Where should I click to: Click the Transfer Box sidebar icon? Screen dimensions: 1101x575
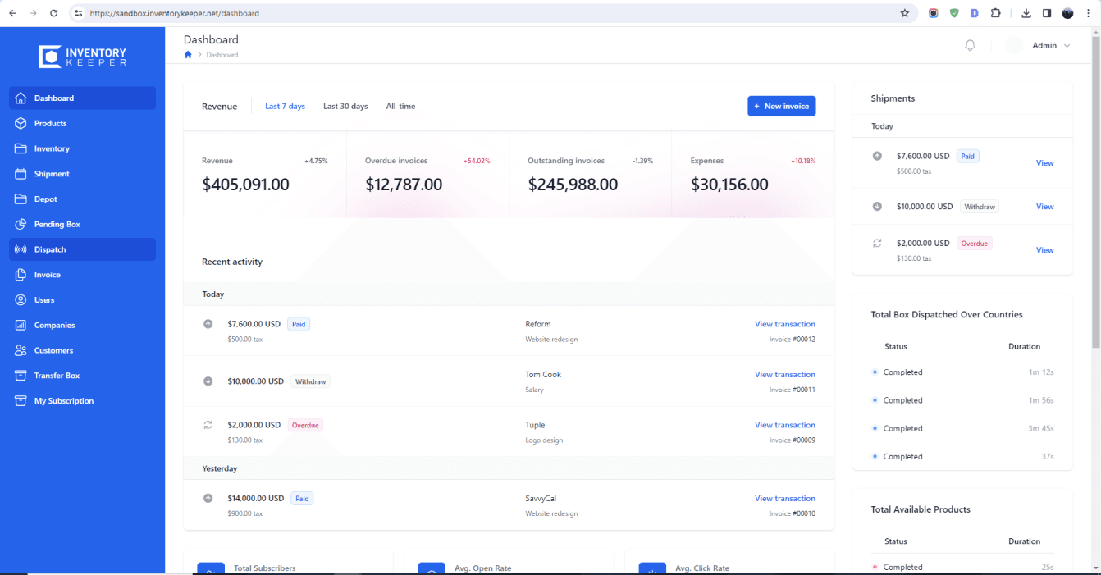pos(20,376)
